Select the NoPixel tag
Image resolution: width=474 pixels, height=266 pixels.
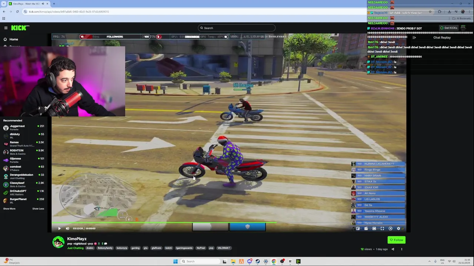201,248
